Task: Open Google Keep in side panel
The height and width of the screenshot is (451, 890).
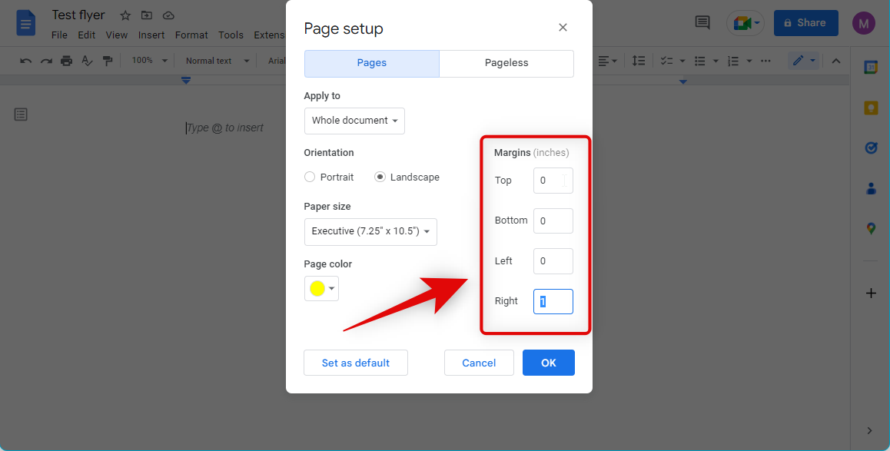Action: point(871,108)
